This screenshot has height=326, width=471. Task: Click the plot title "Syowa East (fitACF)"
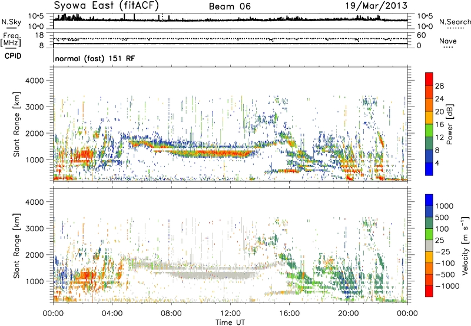coord(107,6)
